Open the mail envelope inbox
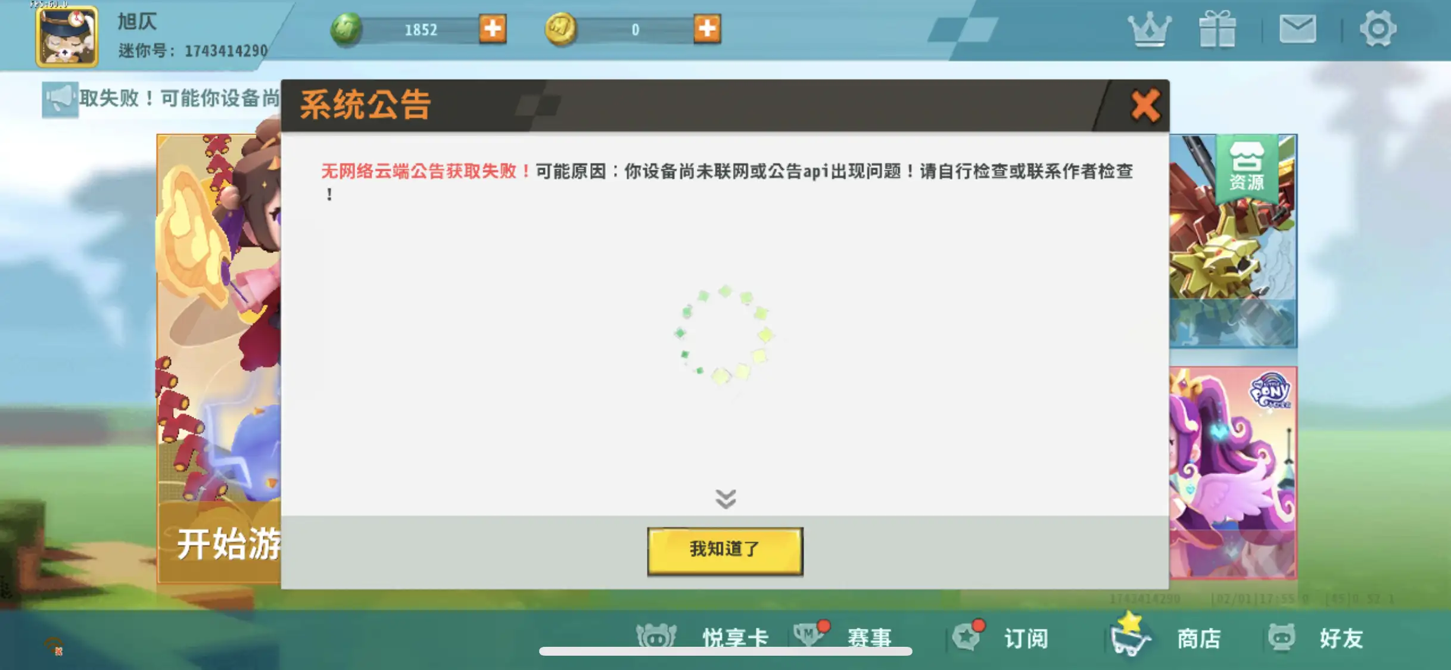The width and height of the screenshot is (1451, 670). point(1297,29)
